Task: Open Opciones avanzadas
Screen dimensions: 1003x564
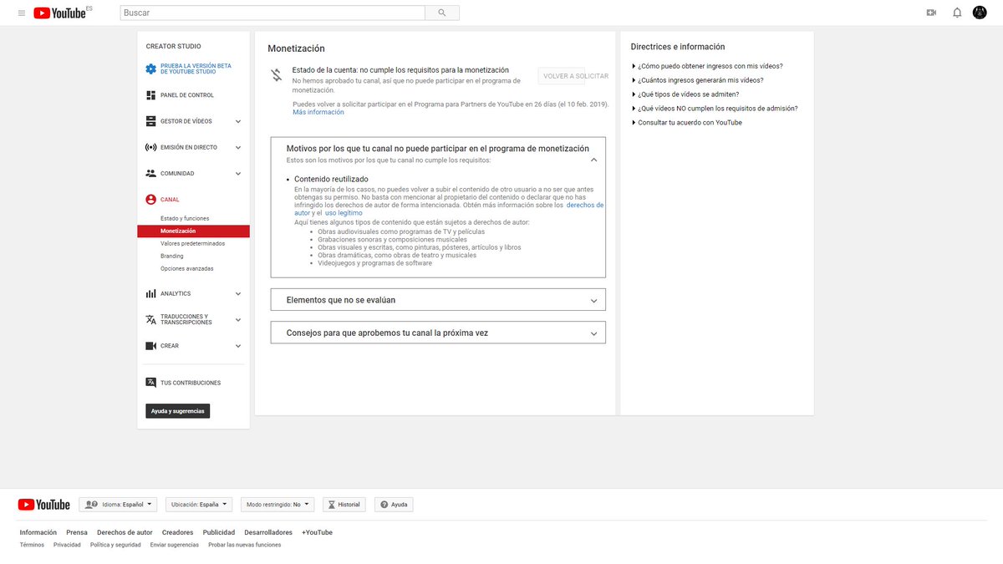Action: [x=187, y=269]
